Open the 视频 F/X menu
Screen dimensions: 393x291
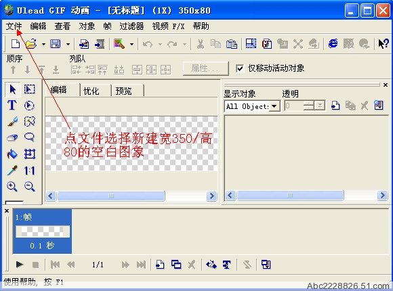click(x=168, y=26)
